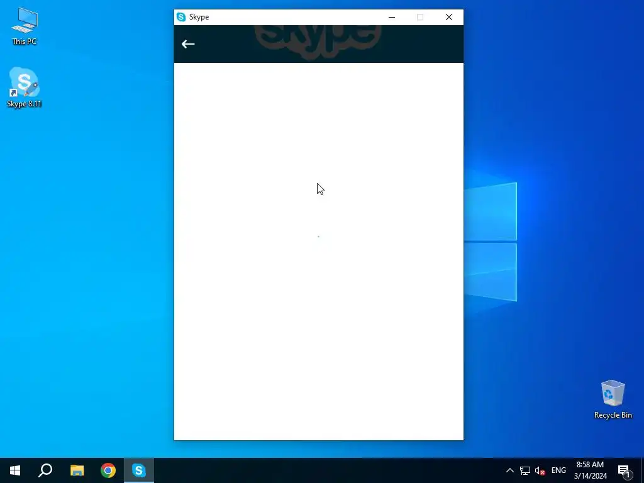644x483 pixels.
Task: Switch the ENG input language indicator
Action: [x=558, y=470]
